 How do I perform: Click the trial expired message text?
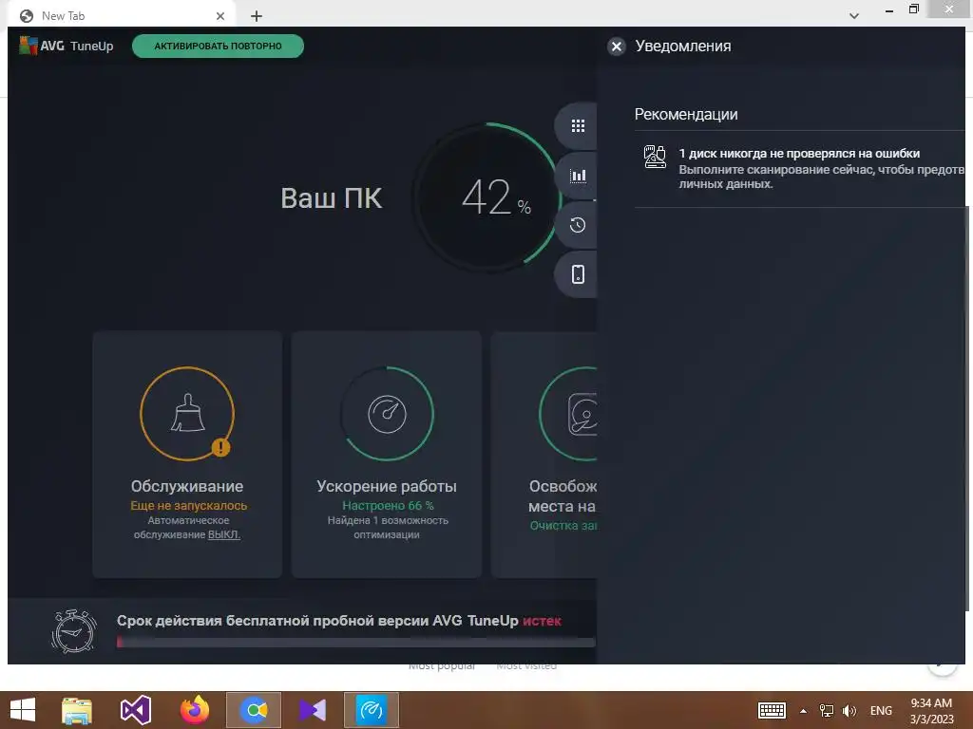tap(339, 621)
